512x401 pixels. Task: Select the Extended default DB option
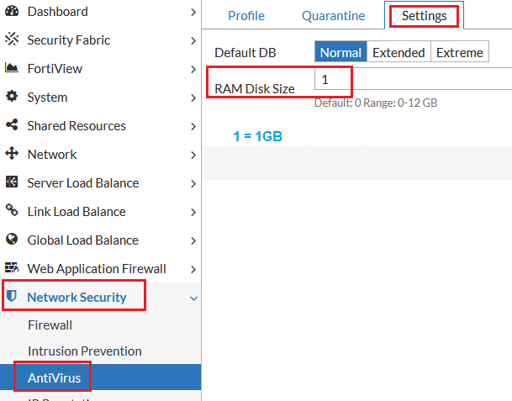[399, 52]
